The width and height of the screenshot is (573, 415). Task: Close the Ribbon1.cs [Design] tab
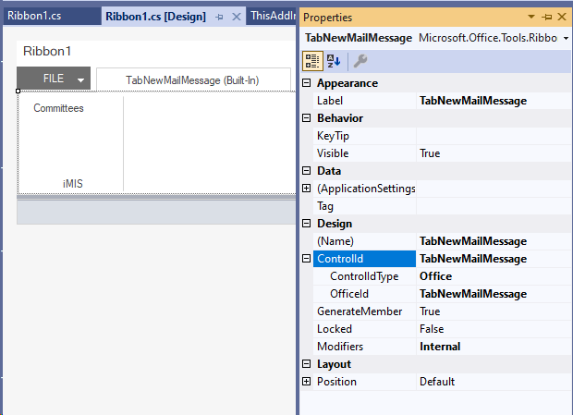click(237, 17)
